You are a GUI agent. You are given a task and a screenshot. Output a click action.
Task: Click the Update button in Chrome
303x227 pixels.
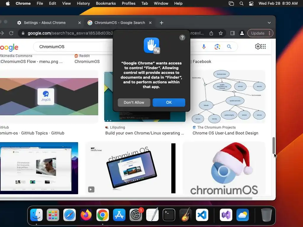click(258, 33)
